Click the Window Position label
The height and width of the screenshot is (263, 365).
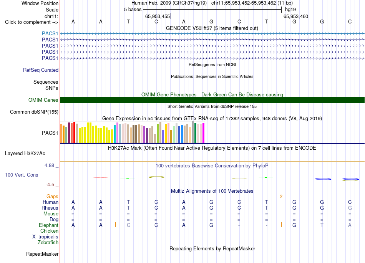pyautogui.click(x=40, y=3)
